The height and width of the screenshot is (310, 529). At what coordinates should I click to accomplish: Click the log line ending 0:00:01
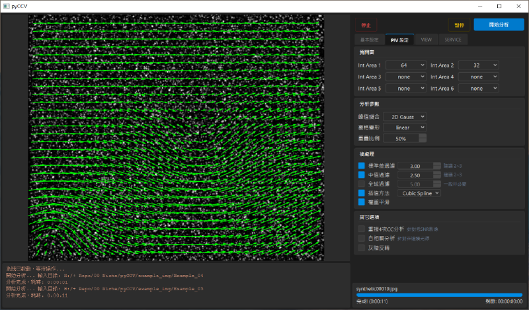point(37,282)
